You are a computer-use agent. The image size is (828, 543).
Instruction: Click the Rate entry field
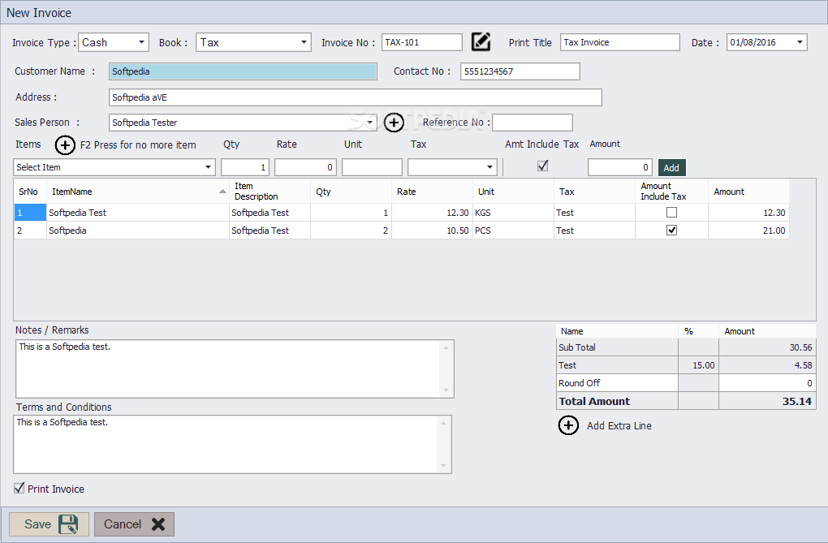(x=305, y=167)
